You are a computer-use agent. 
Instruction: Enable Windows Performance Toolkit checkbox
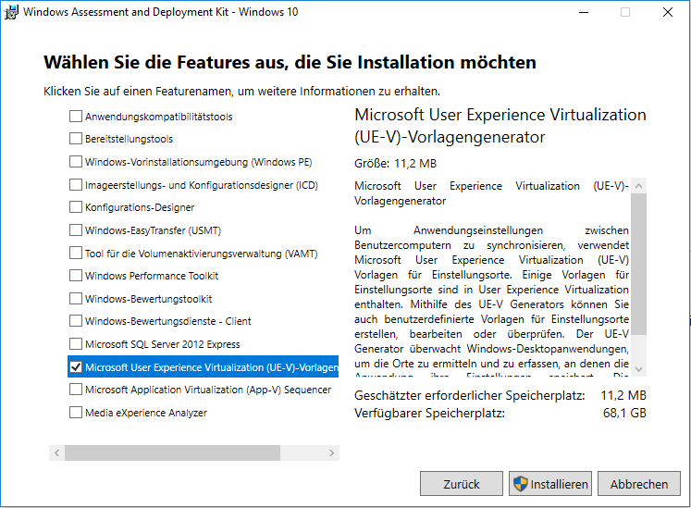(x=76, y=276)
